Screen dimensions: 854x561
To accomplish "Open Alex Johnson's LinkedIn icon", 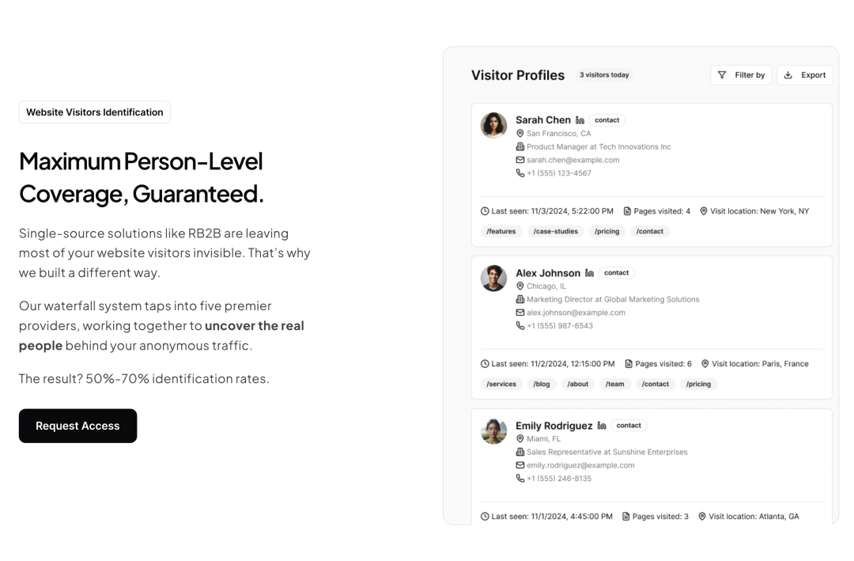I will 589,273.
